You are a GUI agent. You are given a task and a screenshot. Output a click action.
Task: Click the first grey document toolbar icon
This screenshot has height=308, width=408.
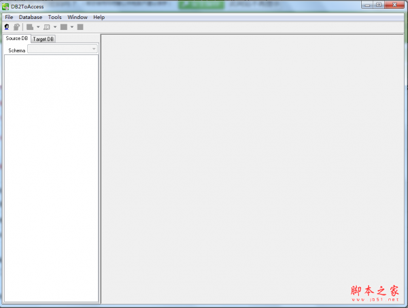(30, 27)
